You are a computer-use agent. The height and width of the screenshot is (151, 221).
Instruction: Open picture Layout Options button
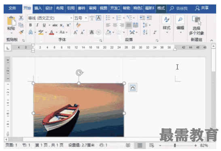133,88
